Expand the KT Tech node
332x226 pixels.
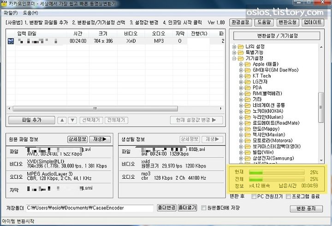point(241,76)
